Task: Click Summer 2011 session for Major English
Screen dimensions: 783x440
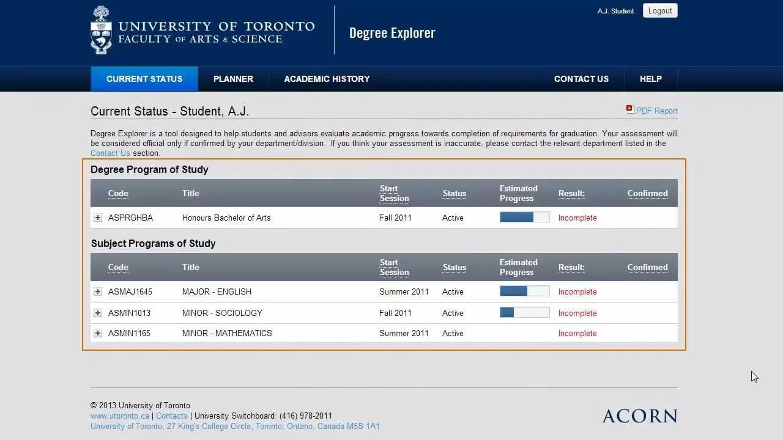Action: point(404,291)
